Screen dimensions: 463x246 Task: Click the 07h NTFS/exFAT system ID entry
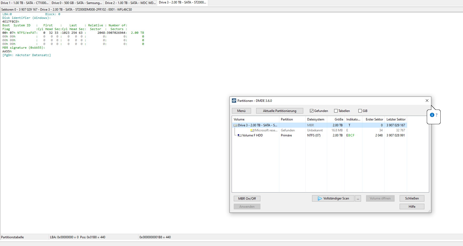pyautogui.click(x=23, y=33)
